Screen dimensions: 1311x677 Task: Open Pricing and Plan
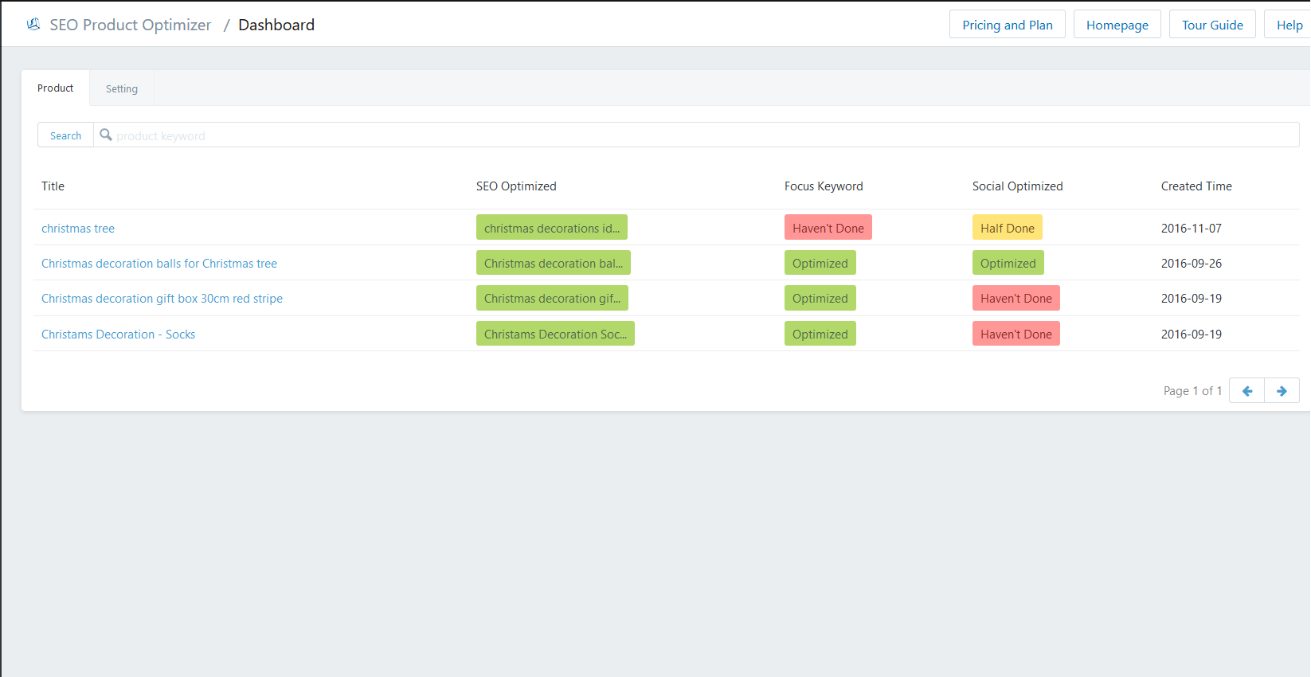point(1008,25)
